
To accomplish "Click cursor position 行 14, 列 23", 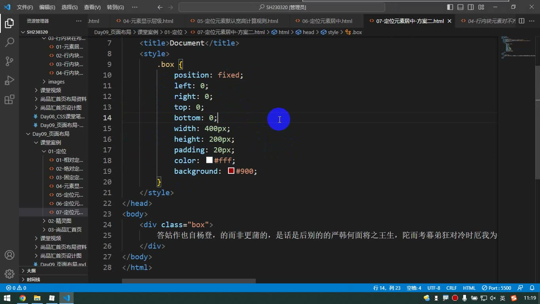I will [387, 288].
